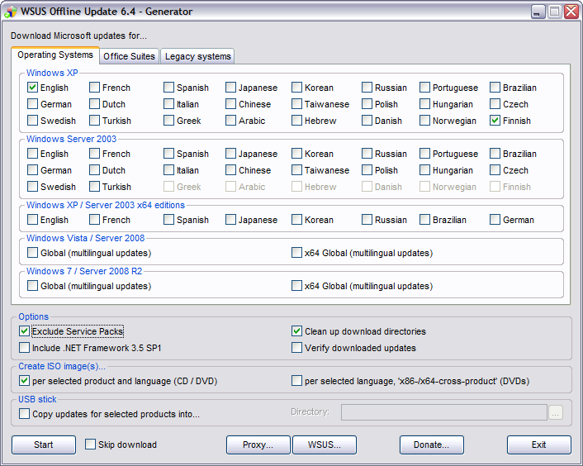Disable Clean up download directories

(297, 331)
